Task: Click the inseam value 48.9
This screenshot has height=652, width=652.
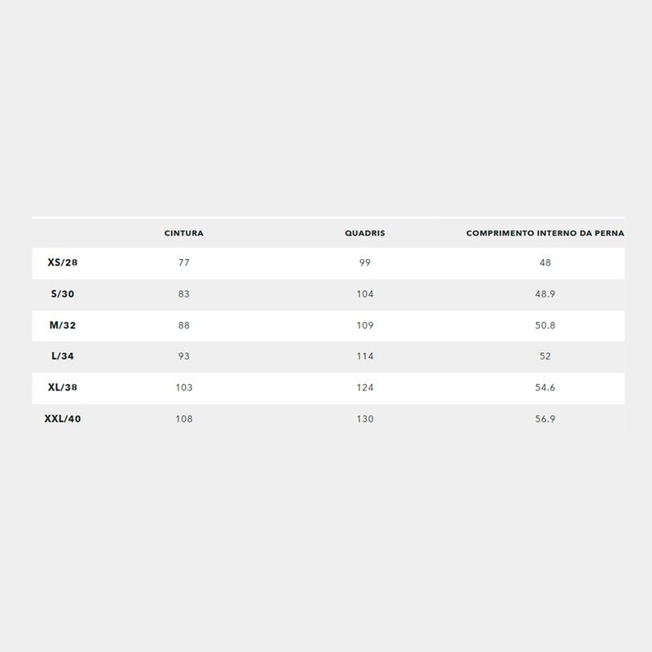Action: click(545, 294)
